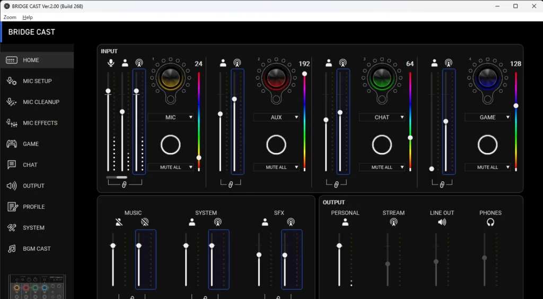Viewport: 543px width, 299px height.
Task: Toggle the round mute button in AUX channel
Action: (x=276, y=144)
